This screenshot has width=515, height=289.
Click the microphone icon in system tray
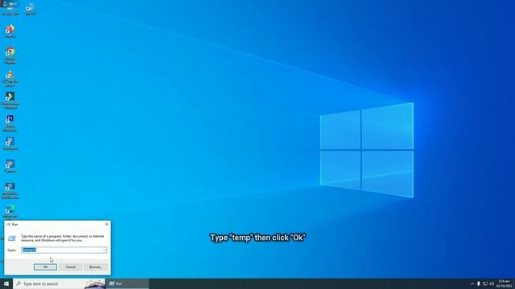click(x=479, y=283)
